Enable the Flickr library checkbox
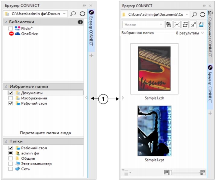Image resolution: width=217 pixels, height=180 pixels. pos(11,28)
